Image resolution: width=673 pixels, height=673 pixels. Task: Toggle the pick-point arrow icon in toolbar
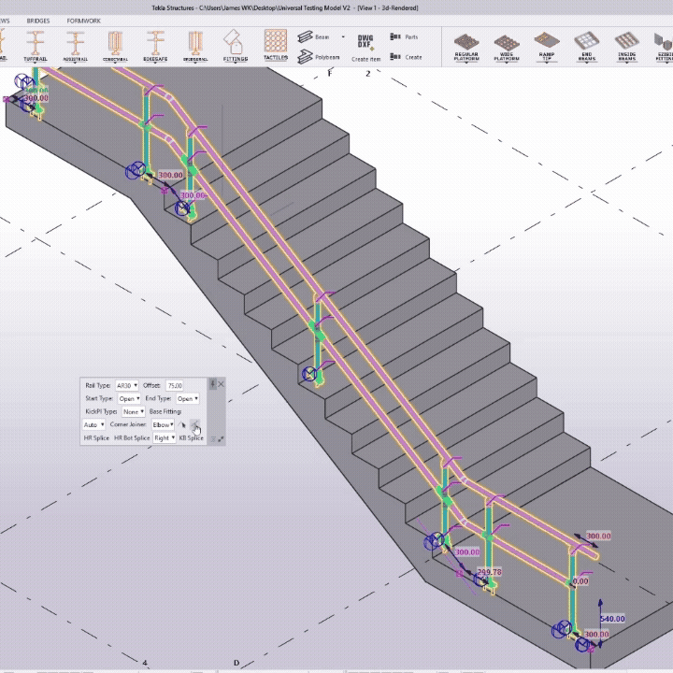tap(184, 425)
